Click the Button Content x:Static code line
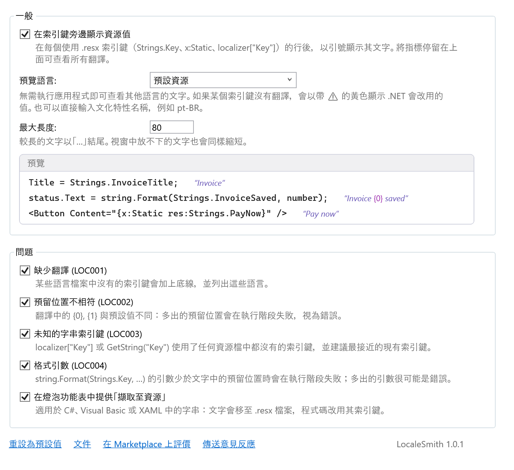The width and height of the screenshot is (514, 470). [x=158, y=213]
